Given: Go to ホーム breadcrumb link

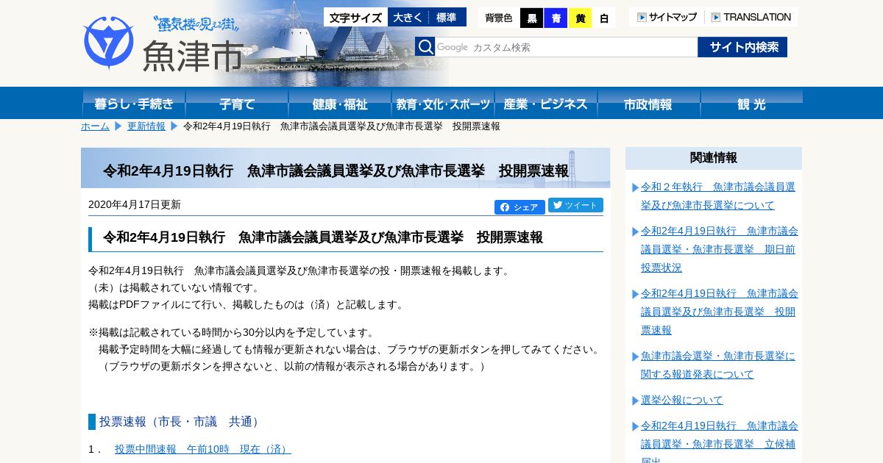Looking at the screenshot, I should point(95,126).
